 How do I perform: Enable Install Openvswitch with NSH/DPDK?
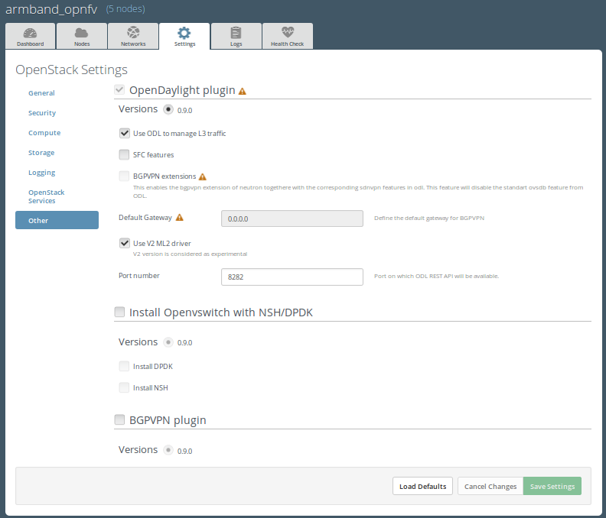(x=119, y=312)
